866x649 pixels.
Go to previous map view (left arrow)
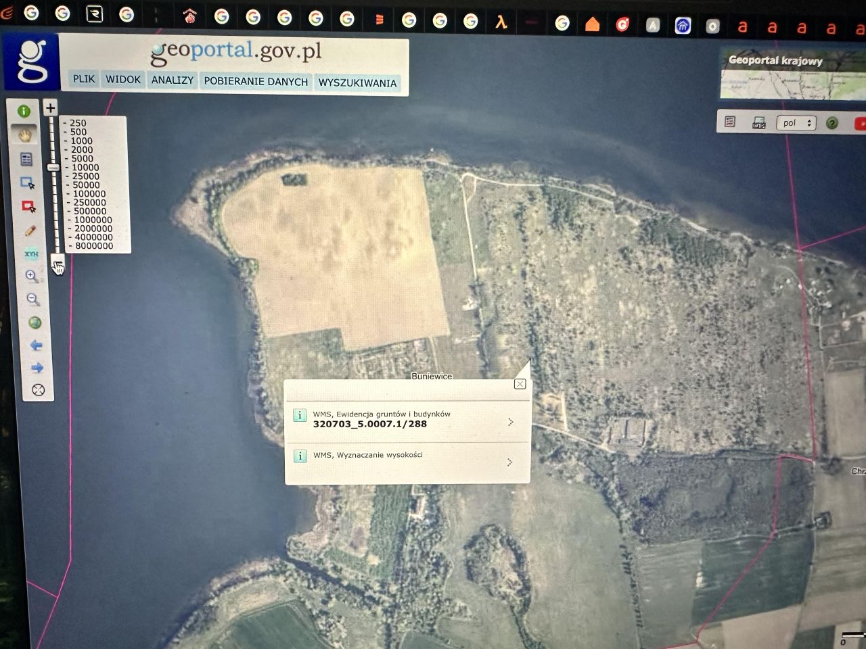tap(37, 345)
